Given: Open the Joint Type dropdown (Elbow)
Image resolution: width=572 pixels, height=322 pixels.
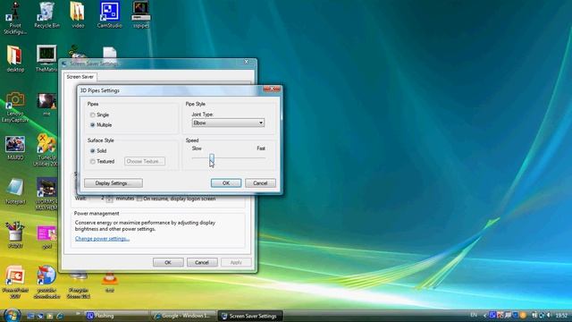Looking at the screenshot, I should point(228,123).
